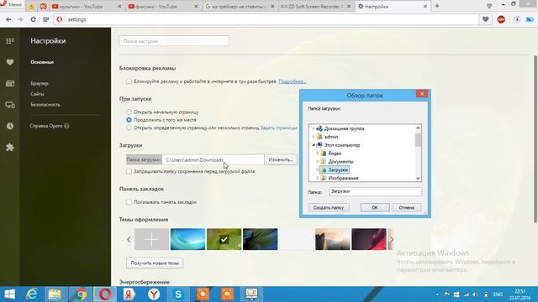This screenshot has width=538, height=302.
Task: Enable the ad blocking checkbox
Action: [x=129, y=81]
